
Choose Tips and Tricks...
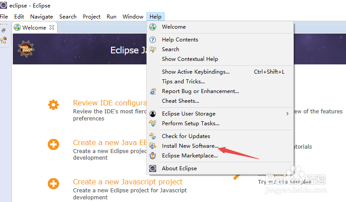(220, 82)
